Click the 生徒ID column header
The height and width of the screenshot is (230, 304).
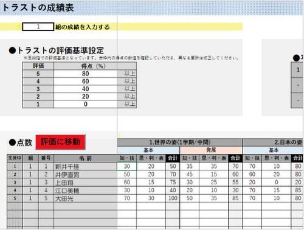15,158
